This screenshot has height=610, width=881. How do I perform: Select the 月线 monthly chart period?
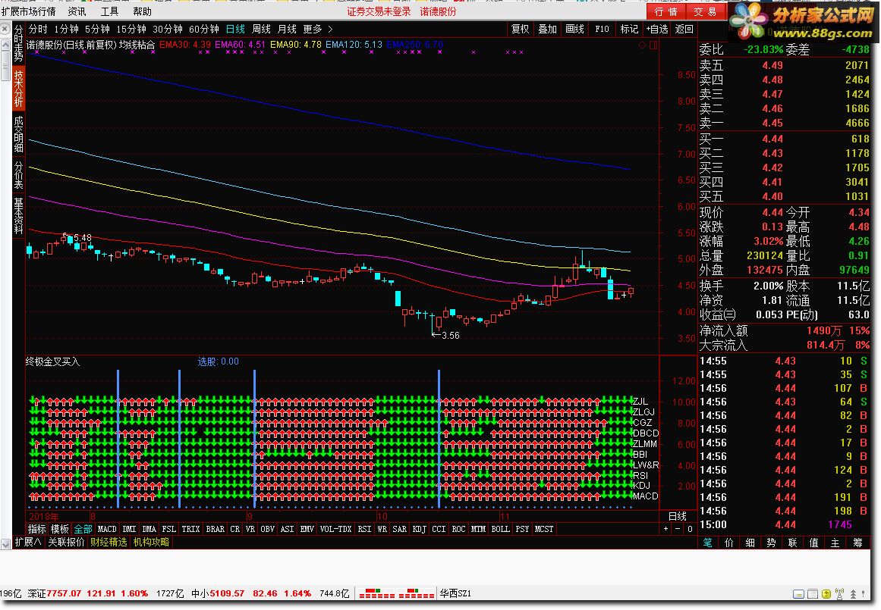coord(287,30)
